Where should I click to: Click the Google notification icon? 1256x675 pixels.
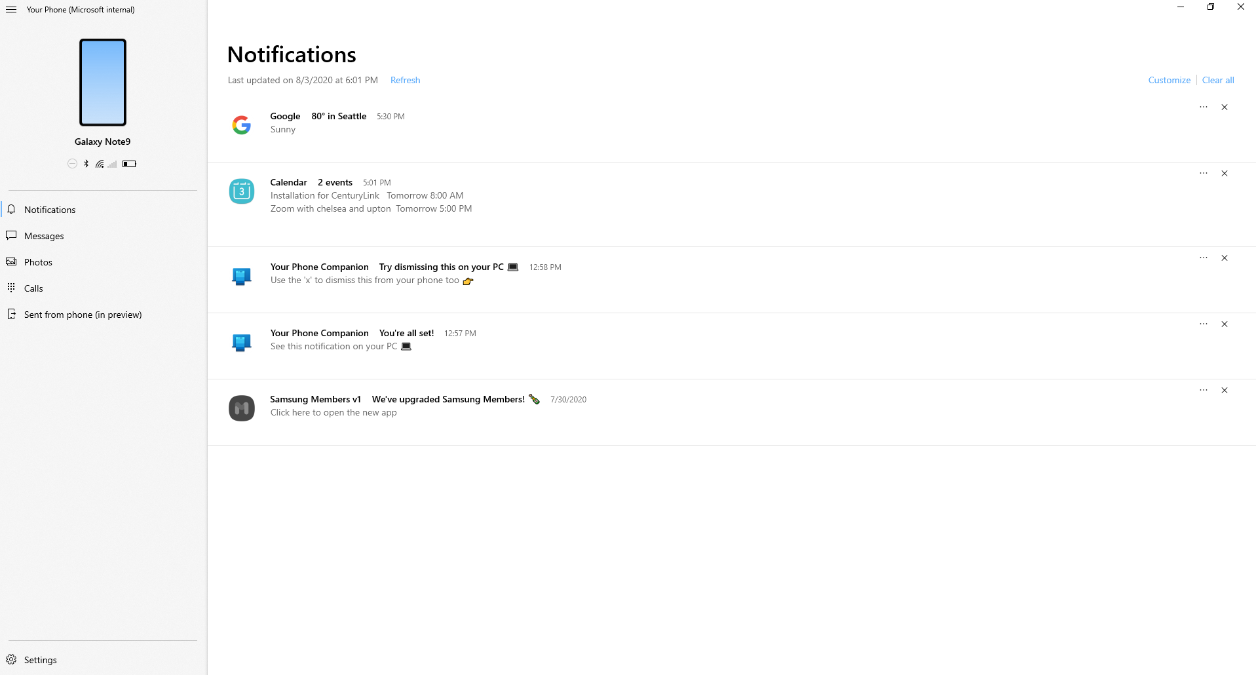pos(242,125)
